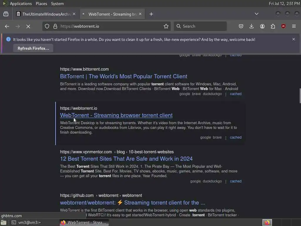Open the Applications menu
The width and height of the screenshot is (301, 226).
click(21, 4)
